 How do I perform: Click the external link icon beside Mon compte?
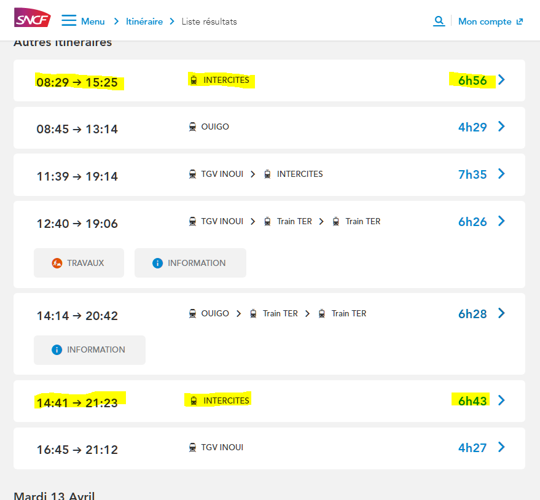point(520,21)
